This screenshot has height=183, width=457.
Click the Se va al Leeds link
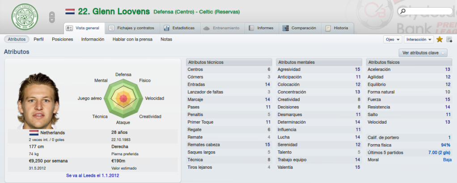[93, 175]
